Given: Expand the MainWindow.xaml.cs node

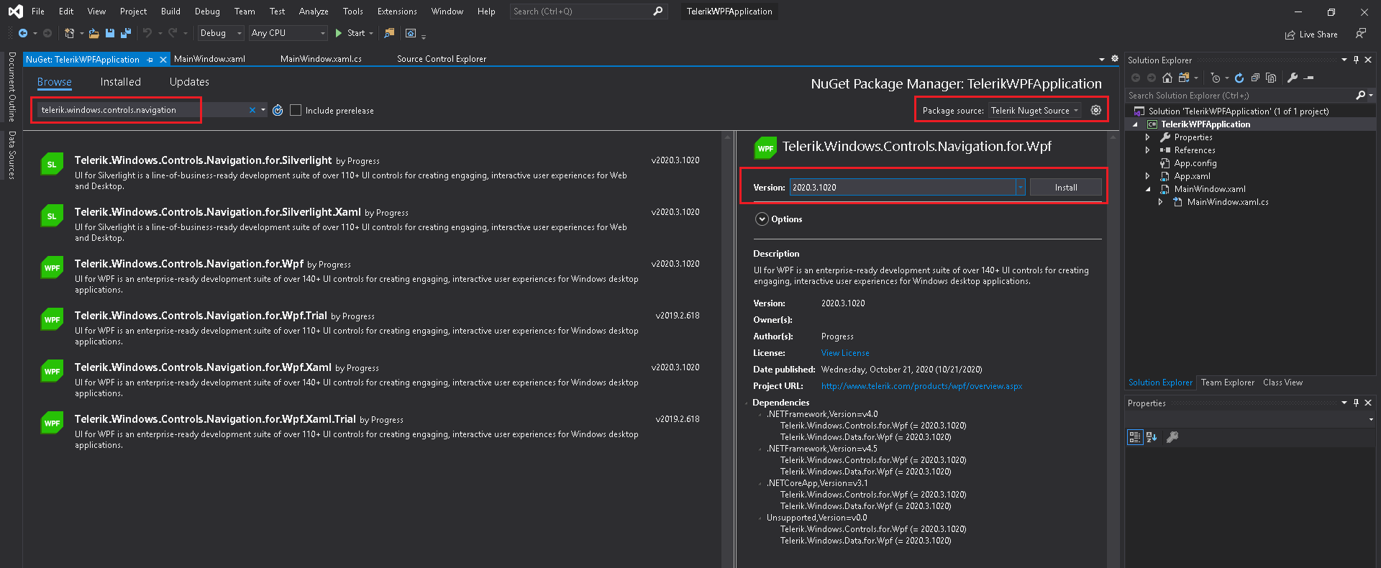Looking at the screenshot, I should pyautogui.click(x=1160, y=202).
